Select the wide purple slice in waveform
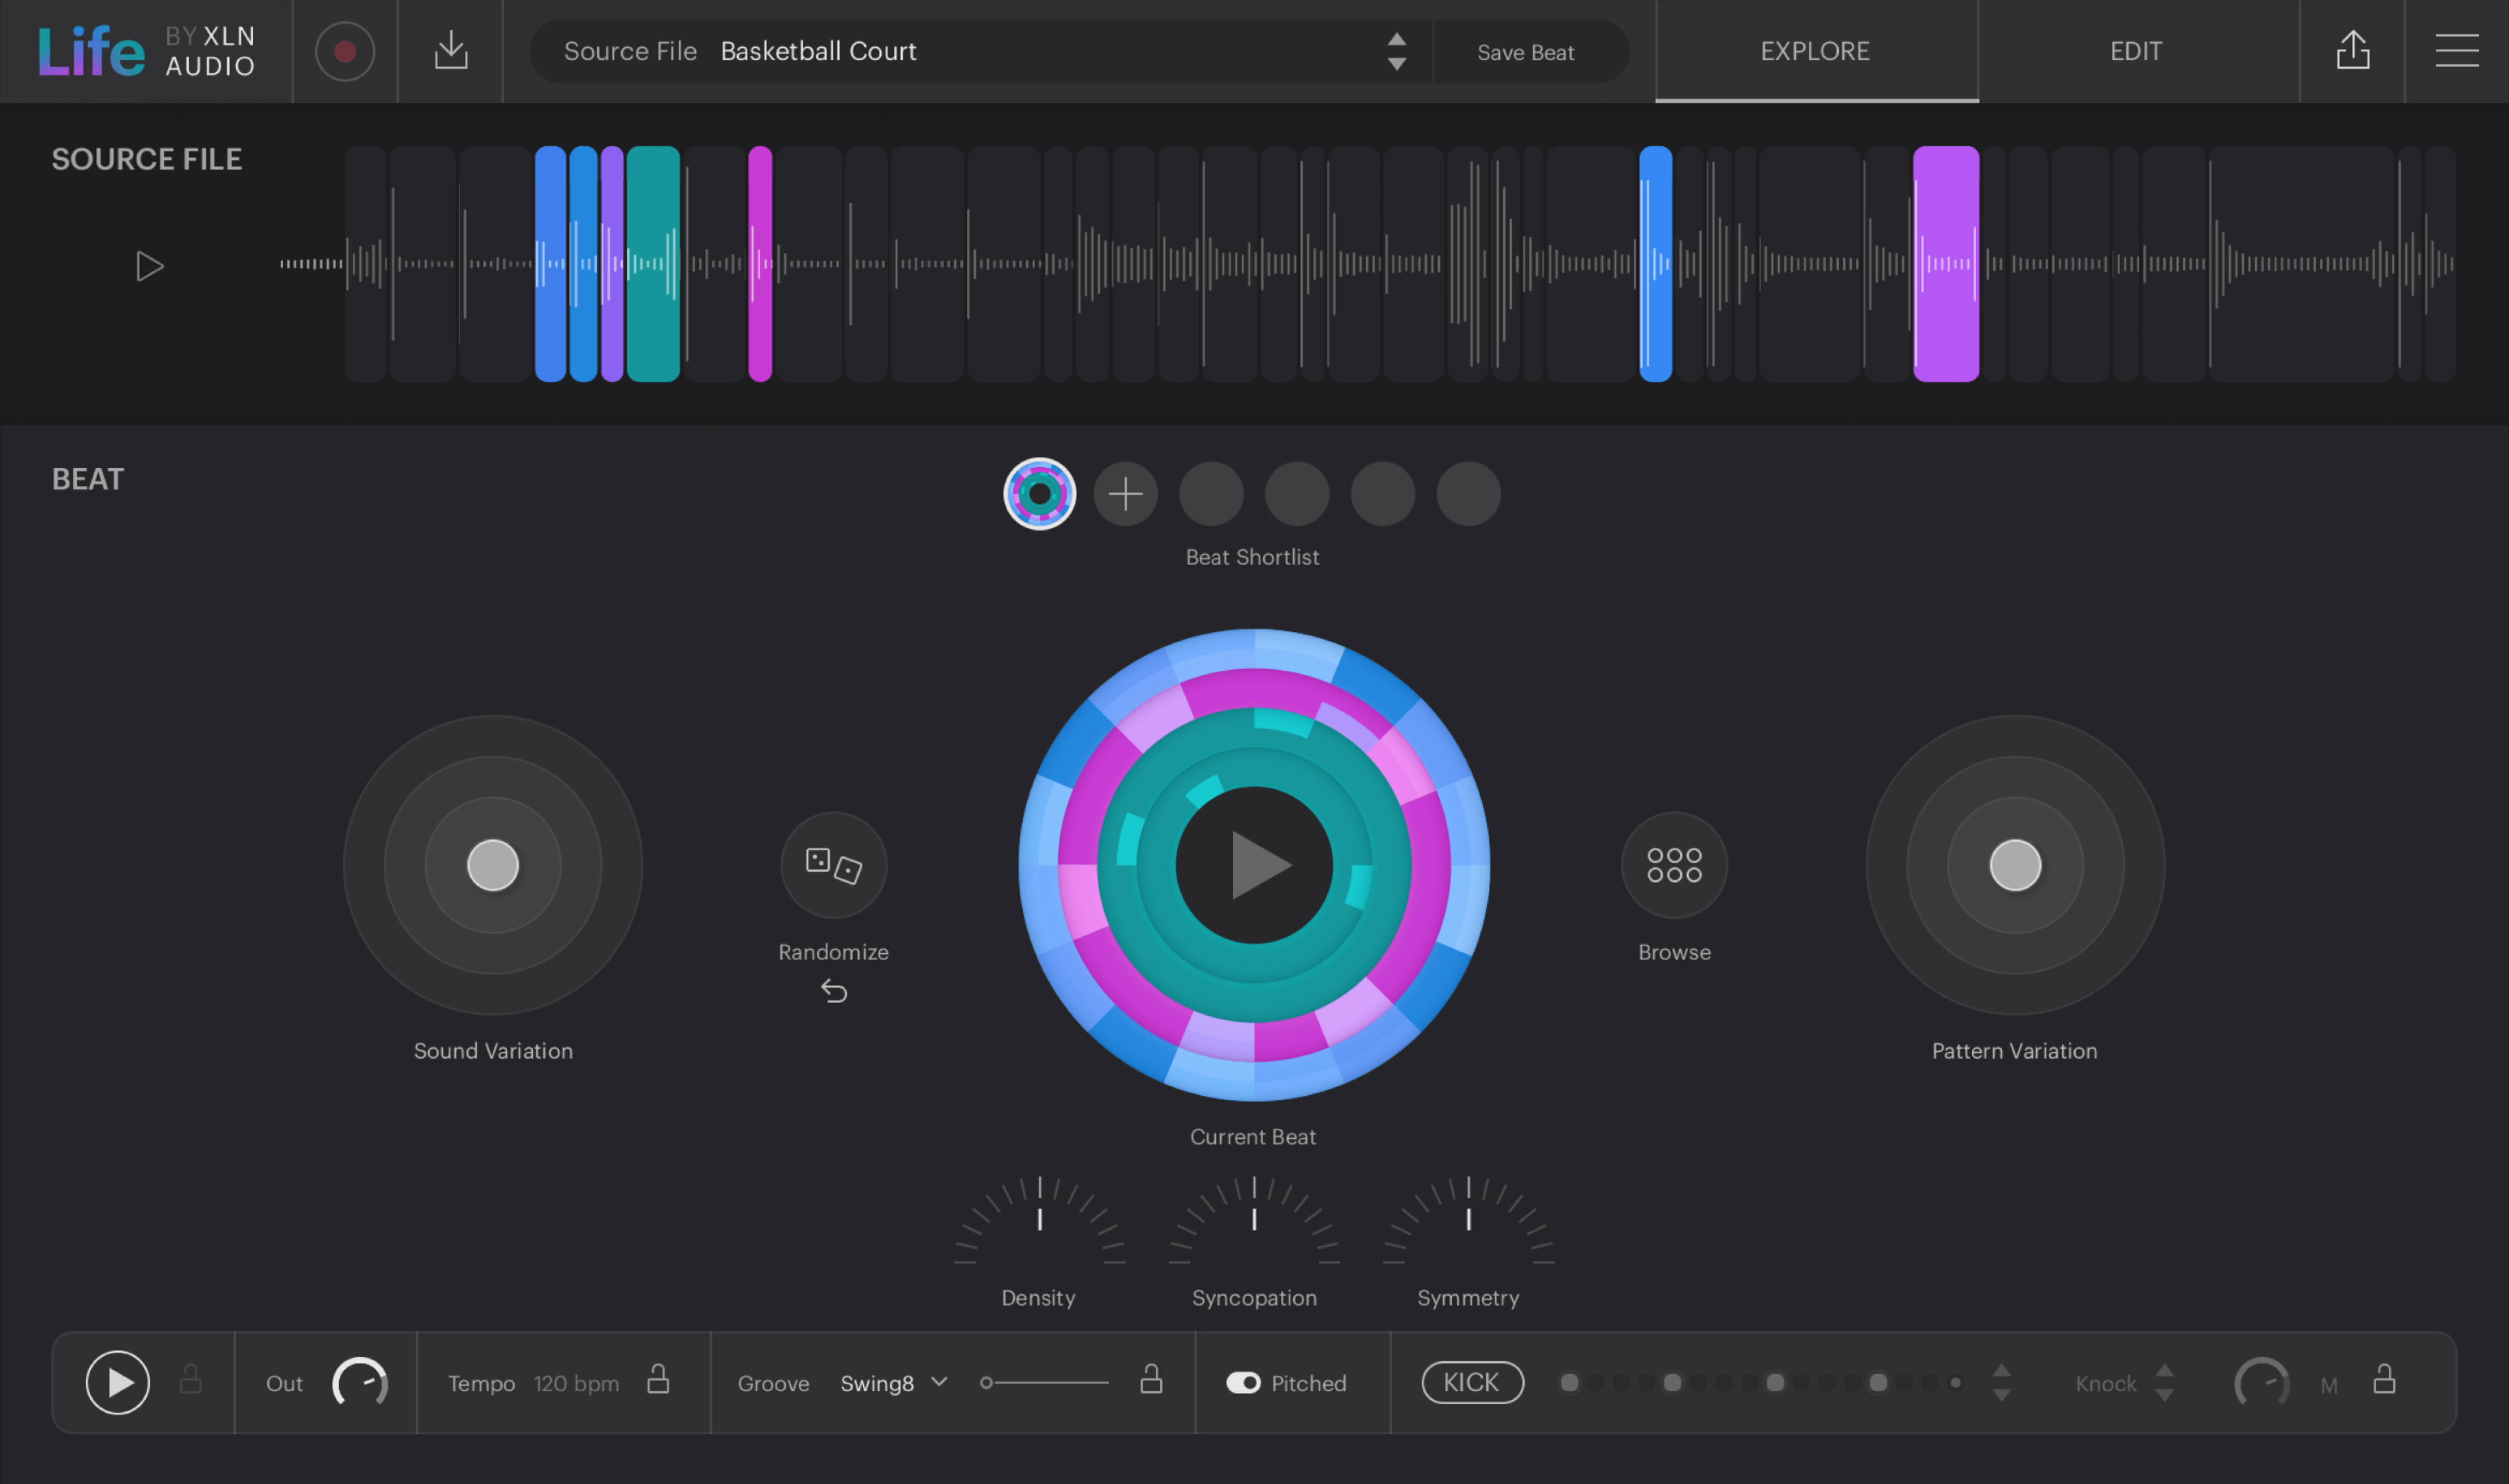Screen dimensions: 2509x1484 point(1946,264)
